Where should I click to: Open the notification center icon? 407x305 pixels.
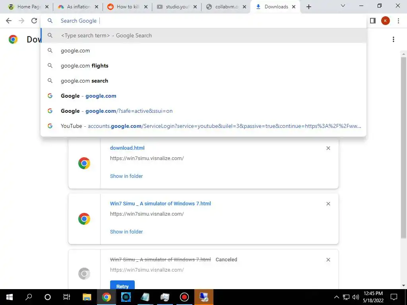(x=394, y=297)
